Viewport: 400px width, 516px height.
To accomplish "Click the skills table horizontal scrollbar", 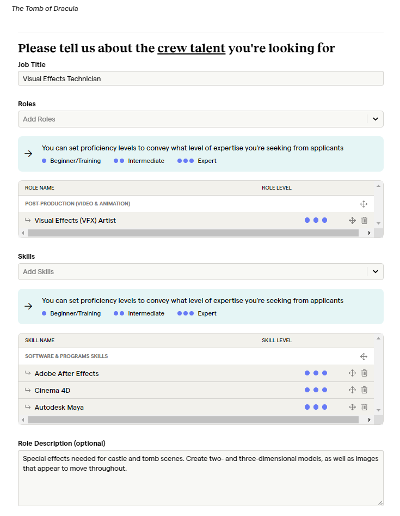I will (193, 420).
